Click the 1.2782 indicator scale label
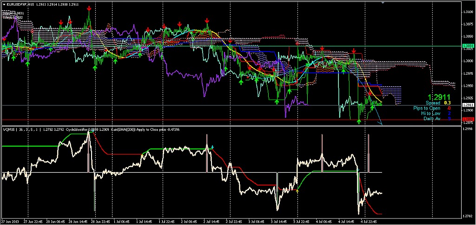Screen dimensions: 476x225 467,216
